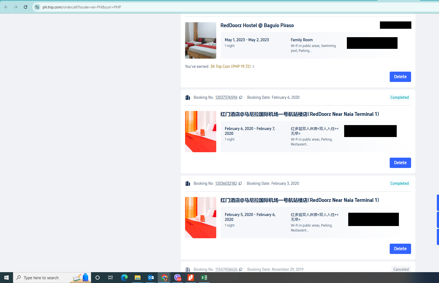Click the browser Forward arrow
This screenshot has height=283, width=439.
(16, 7)
